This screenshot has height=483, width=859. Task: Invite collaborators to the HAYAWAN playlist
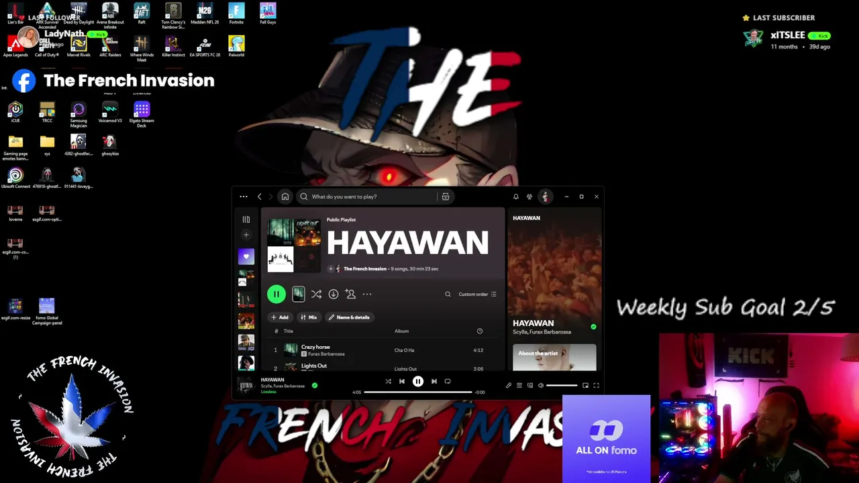coord(350,294)
